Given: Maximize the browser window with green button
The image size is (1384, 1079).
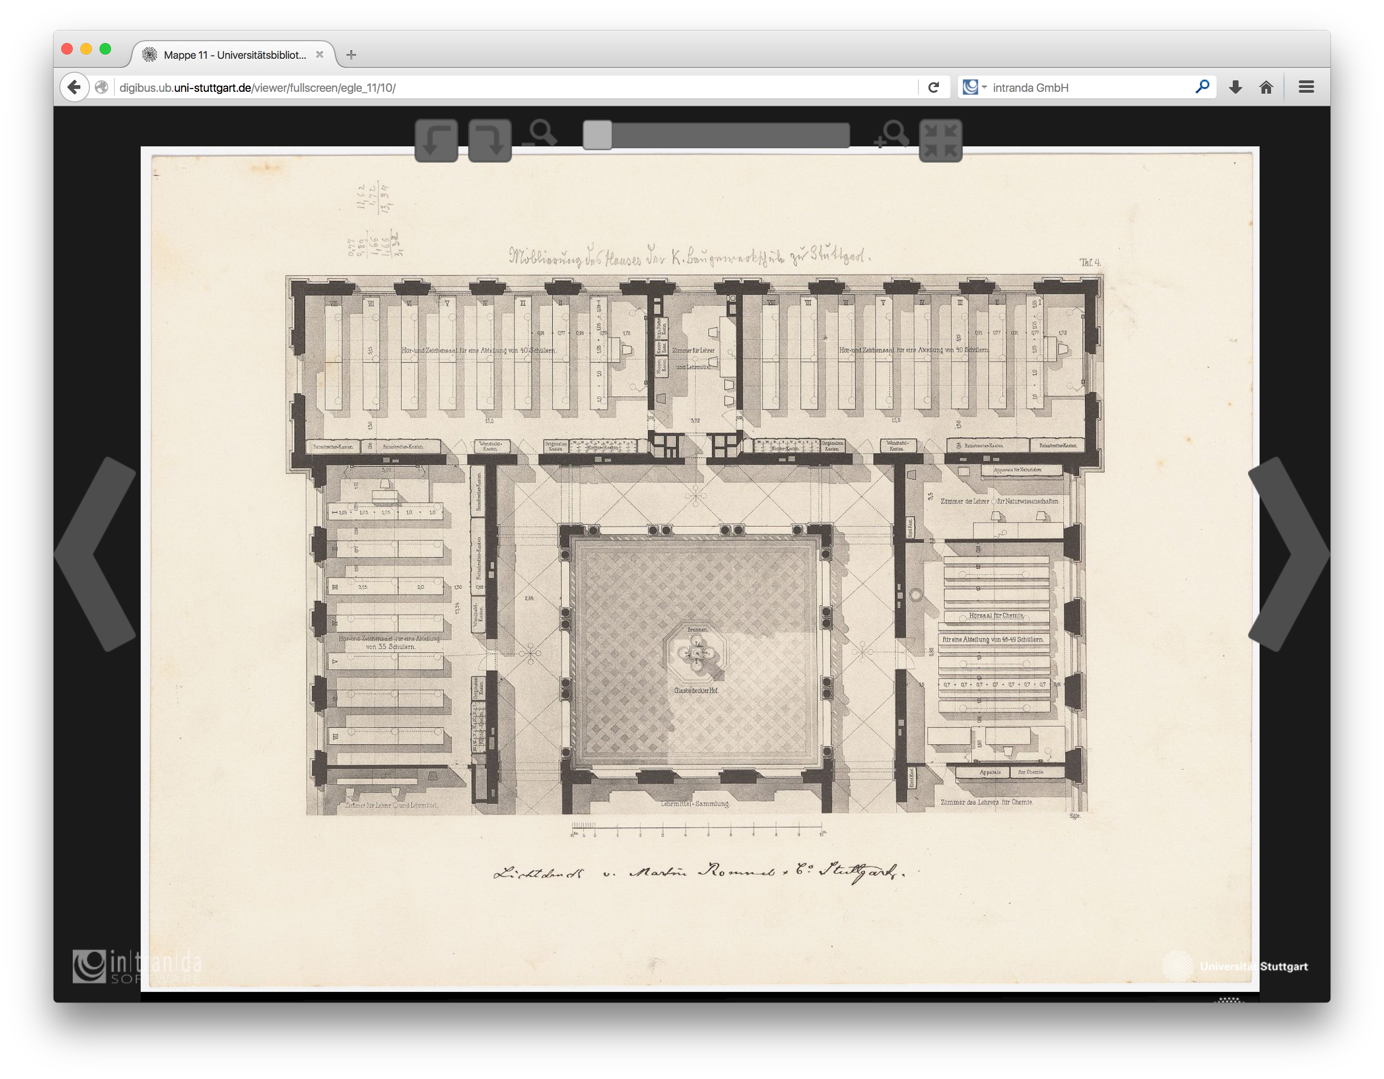Looking at the screenshot, I should tap(105, 49).
